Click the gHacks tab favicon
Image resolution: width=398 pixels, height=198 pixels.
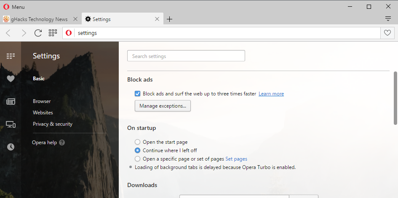6,19
